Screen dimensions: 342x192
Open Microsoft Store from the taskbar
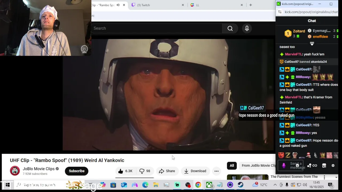[113, 185]
